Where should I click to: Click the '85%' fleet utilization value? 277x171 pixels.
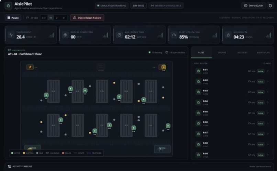[x=184, y=37]
